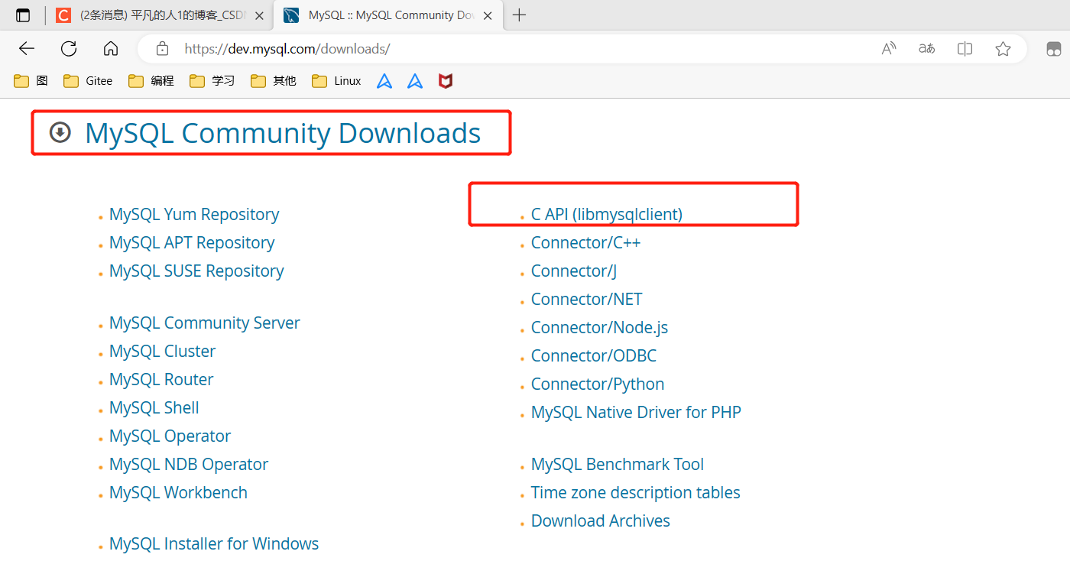Open MySQL Cluster link
Viewport: 1070px width, 574px height.
pos(162,352)
